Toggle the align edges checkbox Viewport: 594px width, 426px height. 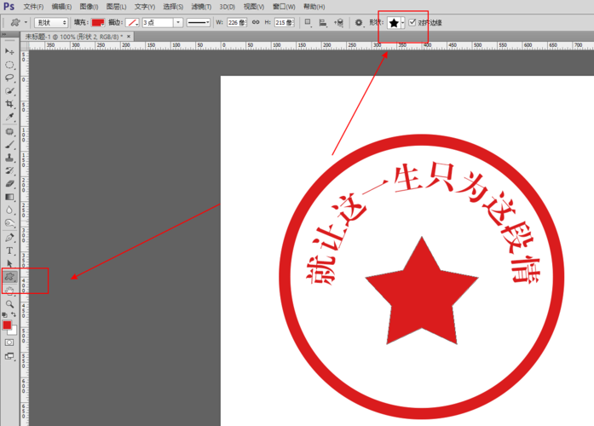pos(412,22)
